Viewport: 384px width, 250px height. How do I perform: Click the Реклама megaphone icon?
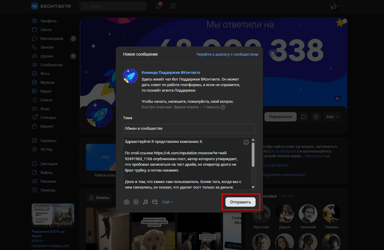tap(35, 181)
